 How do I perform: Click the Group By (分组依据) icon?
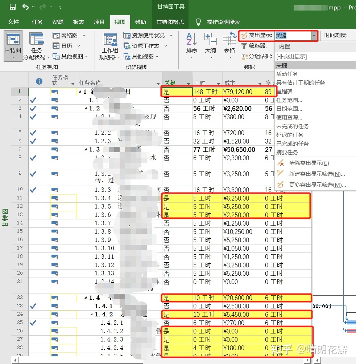click(x=244, y=56)
